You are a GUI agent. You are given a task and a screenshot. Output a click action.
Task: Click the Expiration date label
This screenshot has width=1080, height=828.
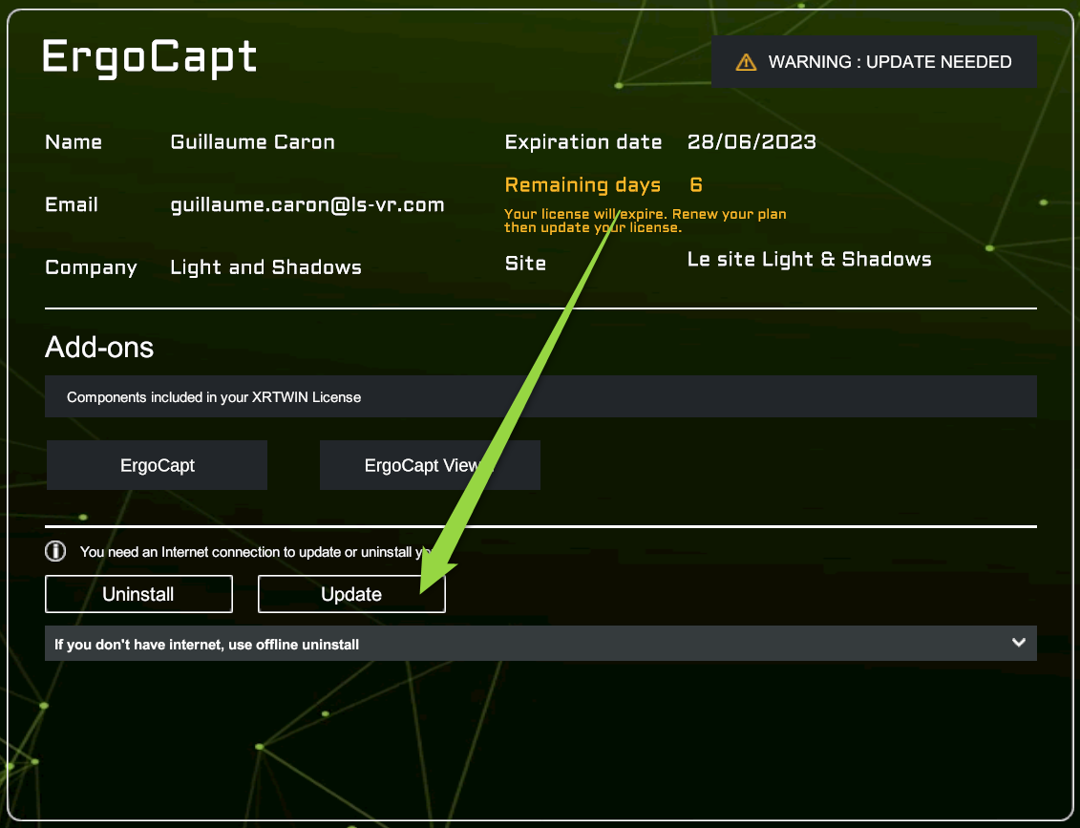[583, 142]
